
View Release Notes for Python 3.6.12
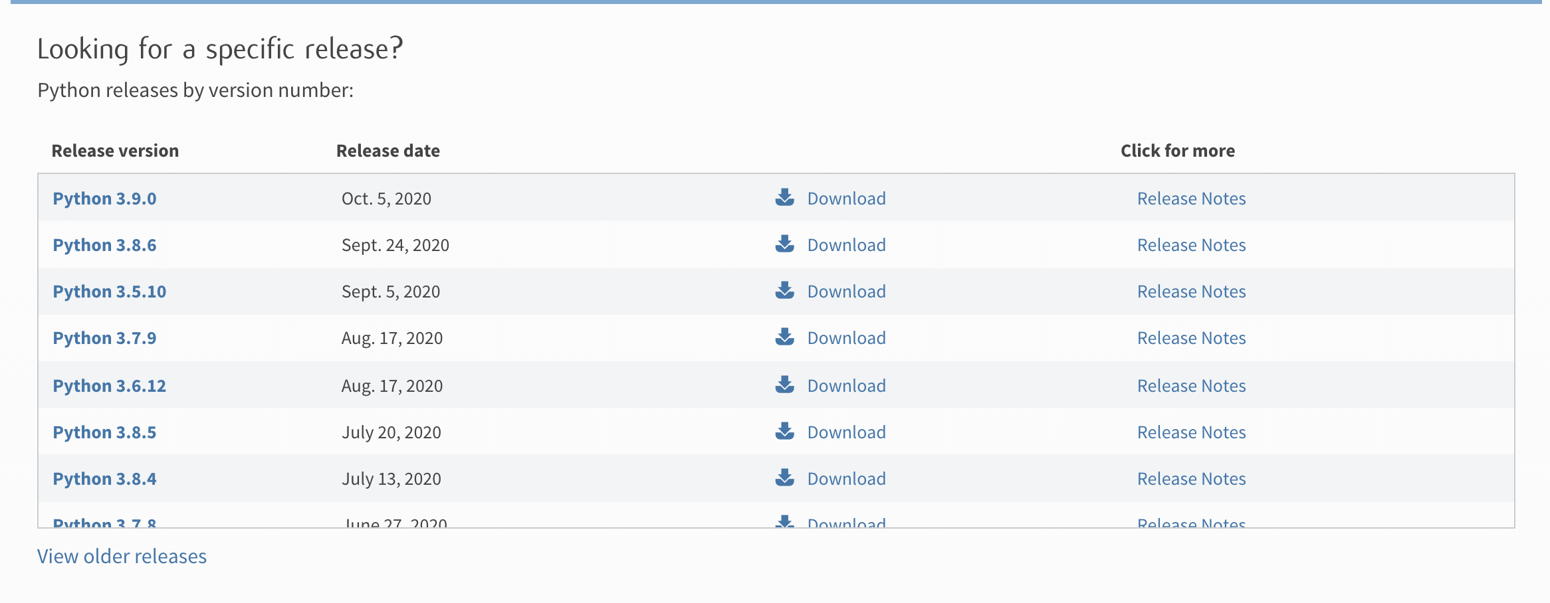(1191, 386)
